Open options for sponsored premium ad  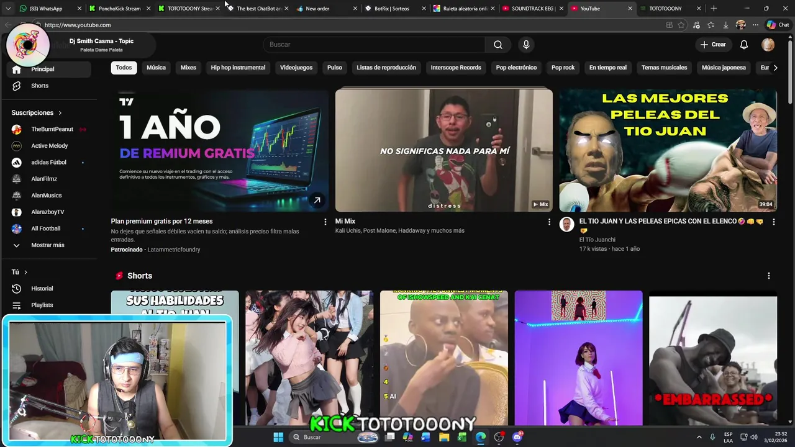[325, 222]
